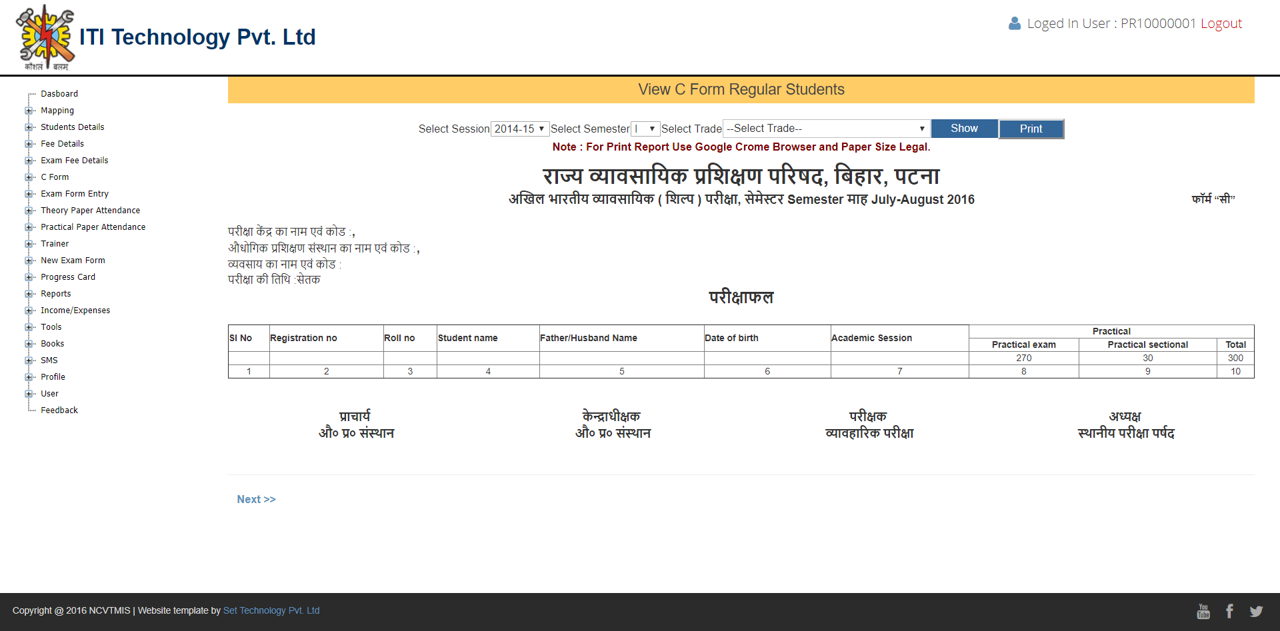Open the Select Trade dropdown
The width and height of the screenshot is (1280, 631).
pos(826,129)
